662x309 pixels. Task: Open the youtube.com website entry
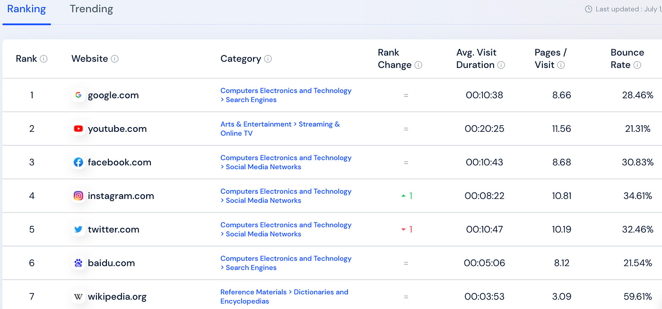coord(117,129)
